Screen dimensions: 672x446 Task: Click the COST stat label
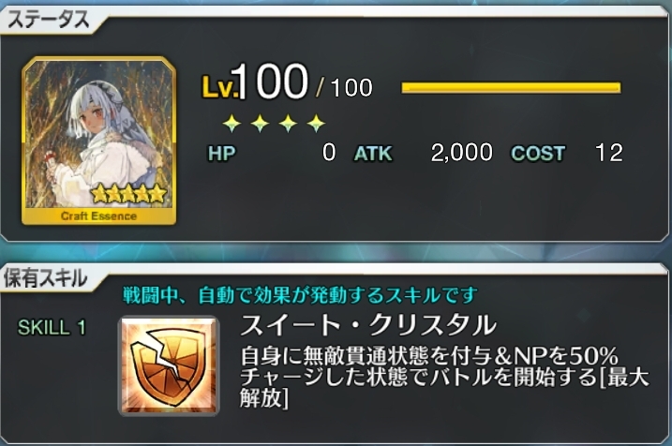coord(538,154)
